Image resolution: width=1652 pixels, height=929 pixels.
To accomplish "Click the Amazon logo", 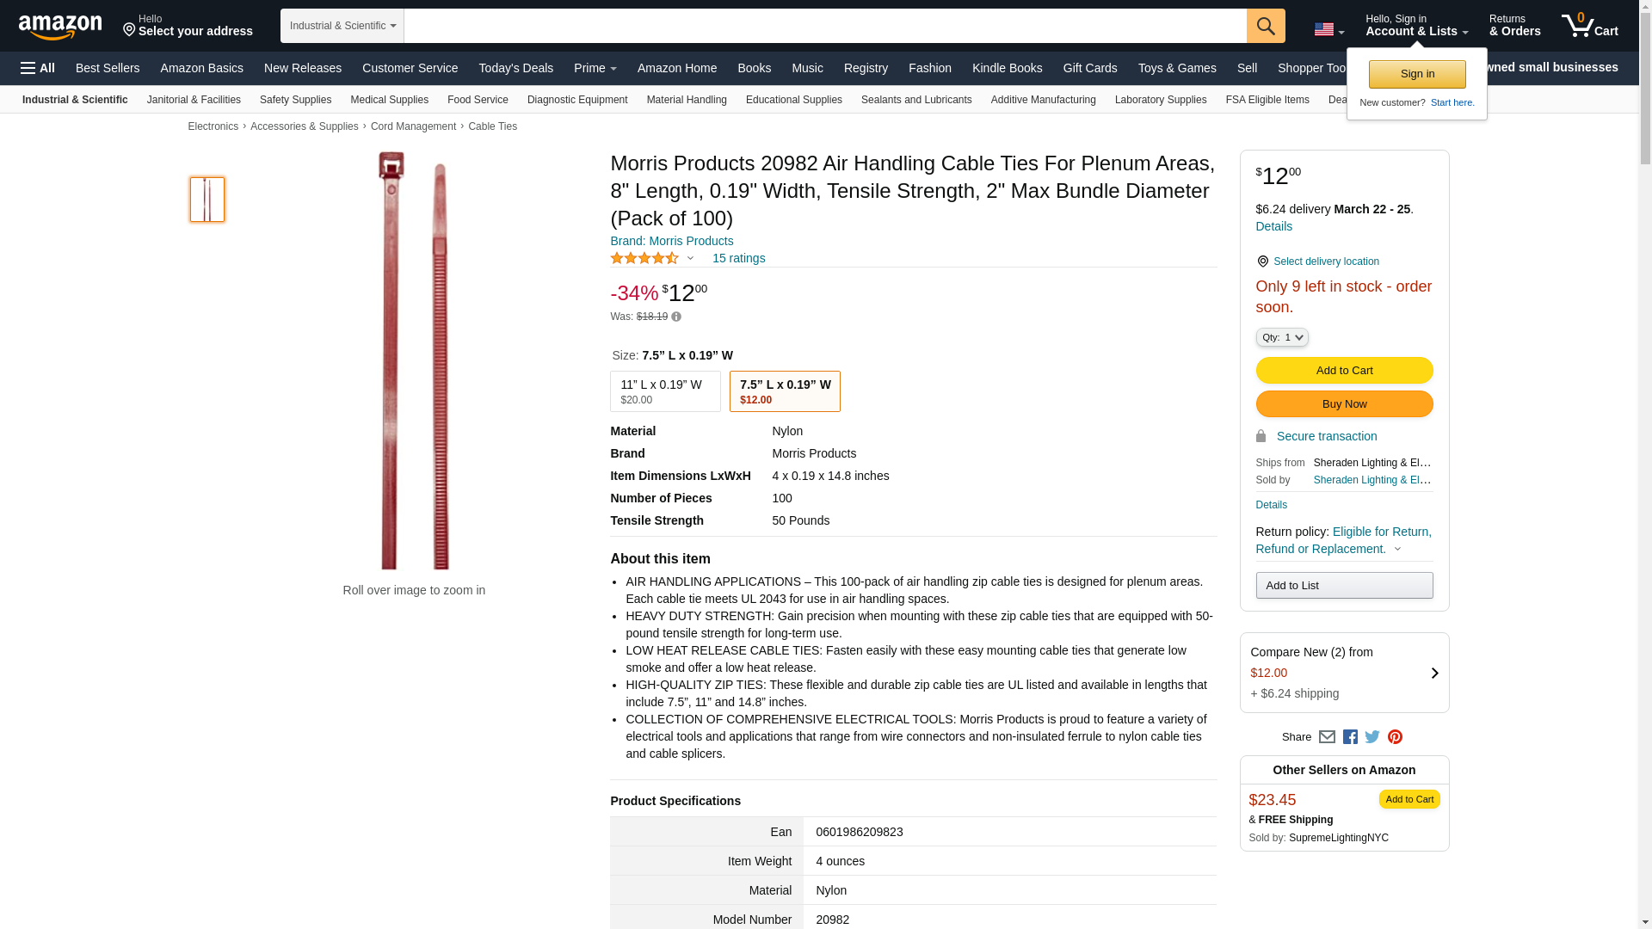I will click(60, 27).
